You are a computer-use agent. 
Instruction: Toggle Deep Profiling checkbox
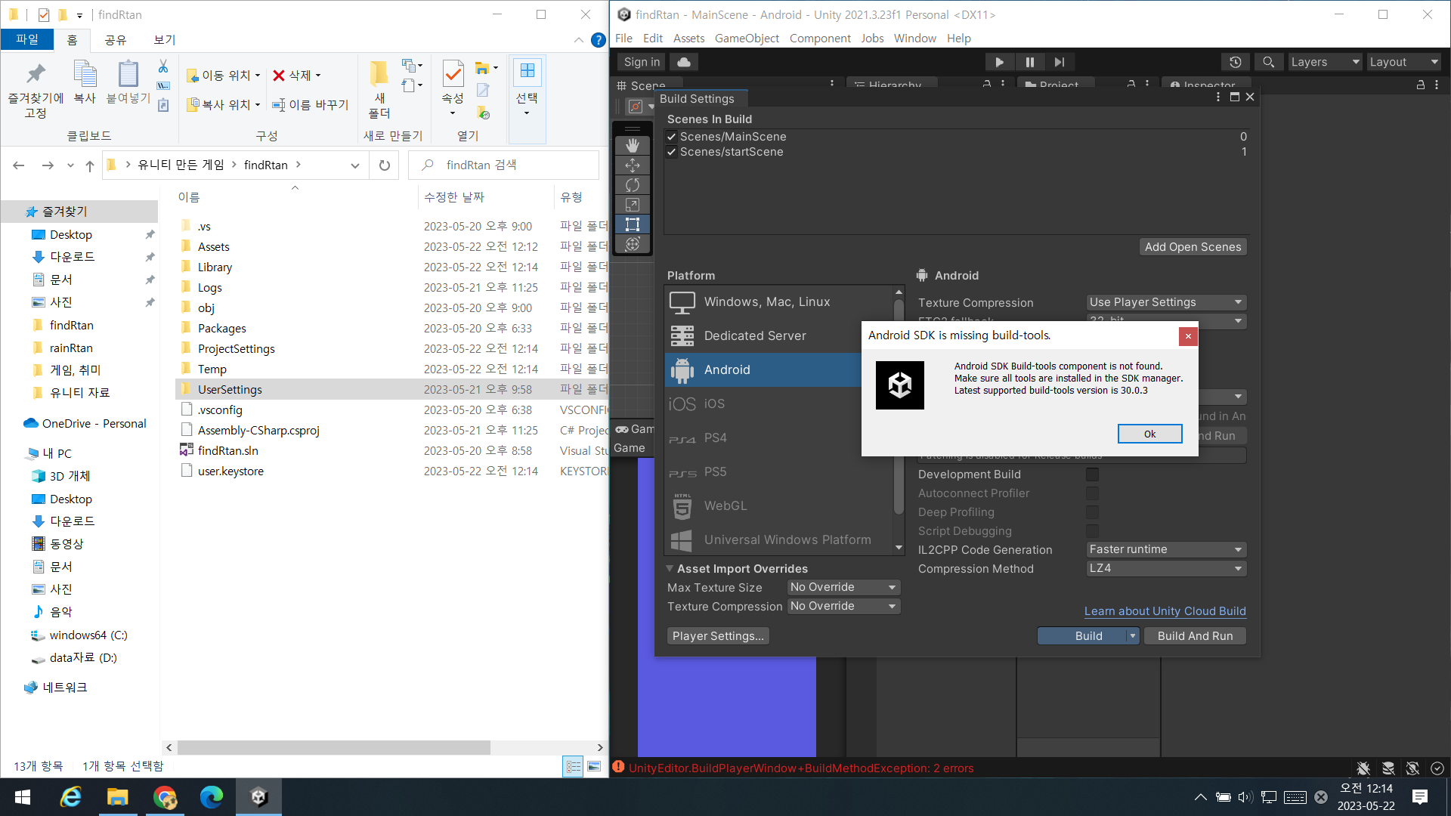[1092, 512]
